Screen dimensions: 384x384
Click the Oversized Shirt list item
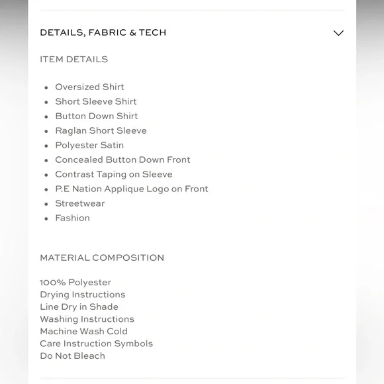point(89,87)
